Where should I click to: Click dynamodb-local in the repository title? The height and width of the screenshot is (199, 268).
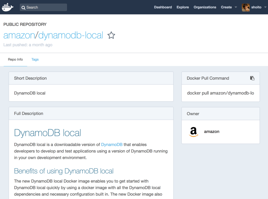pos(71,35)
